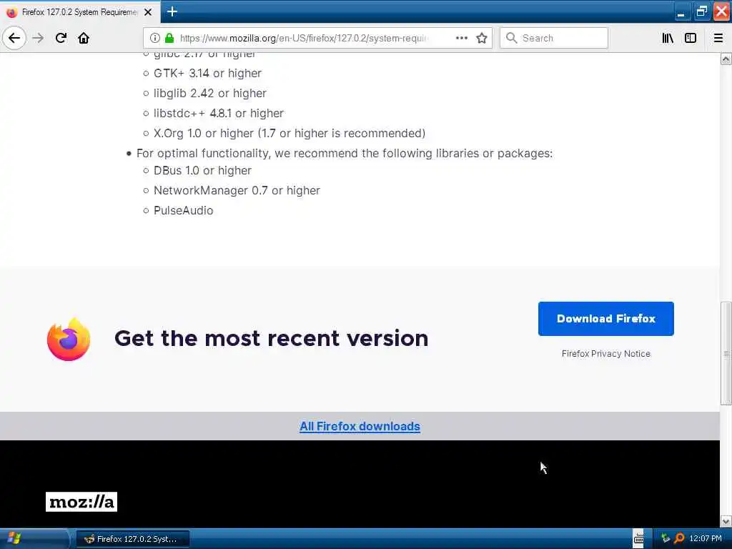Click the scrollbar up arrow
Screen dimensions: 732x549
(726, 59)
